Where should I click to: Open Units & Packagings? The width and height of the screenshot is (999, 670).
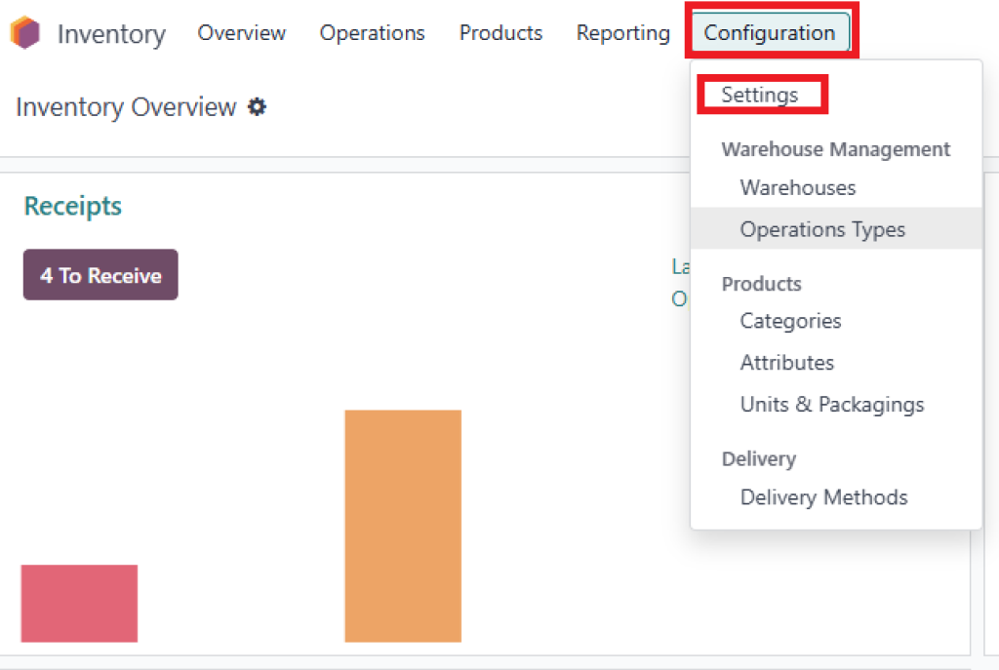tap(831, 404)
